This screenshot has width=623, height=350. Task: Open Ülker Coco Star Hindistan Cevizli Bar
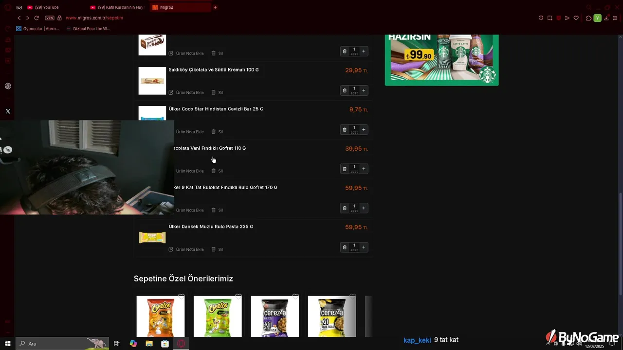pyautogui.click(x=216, y=109)
